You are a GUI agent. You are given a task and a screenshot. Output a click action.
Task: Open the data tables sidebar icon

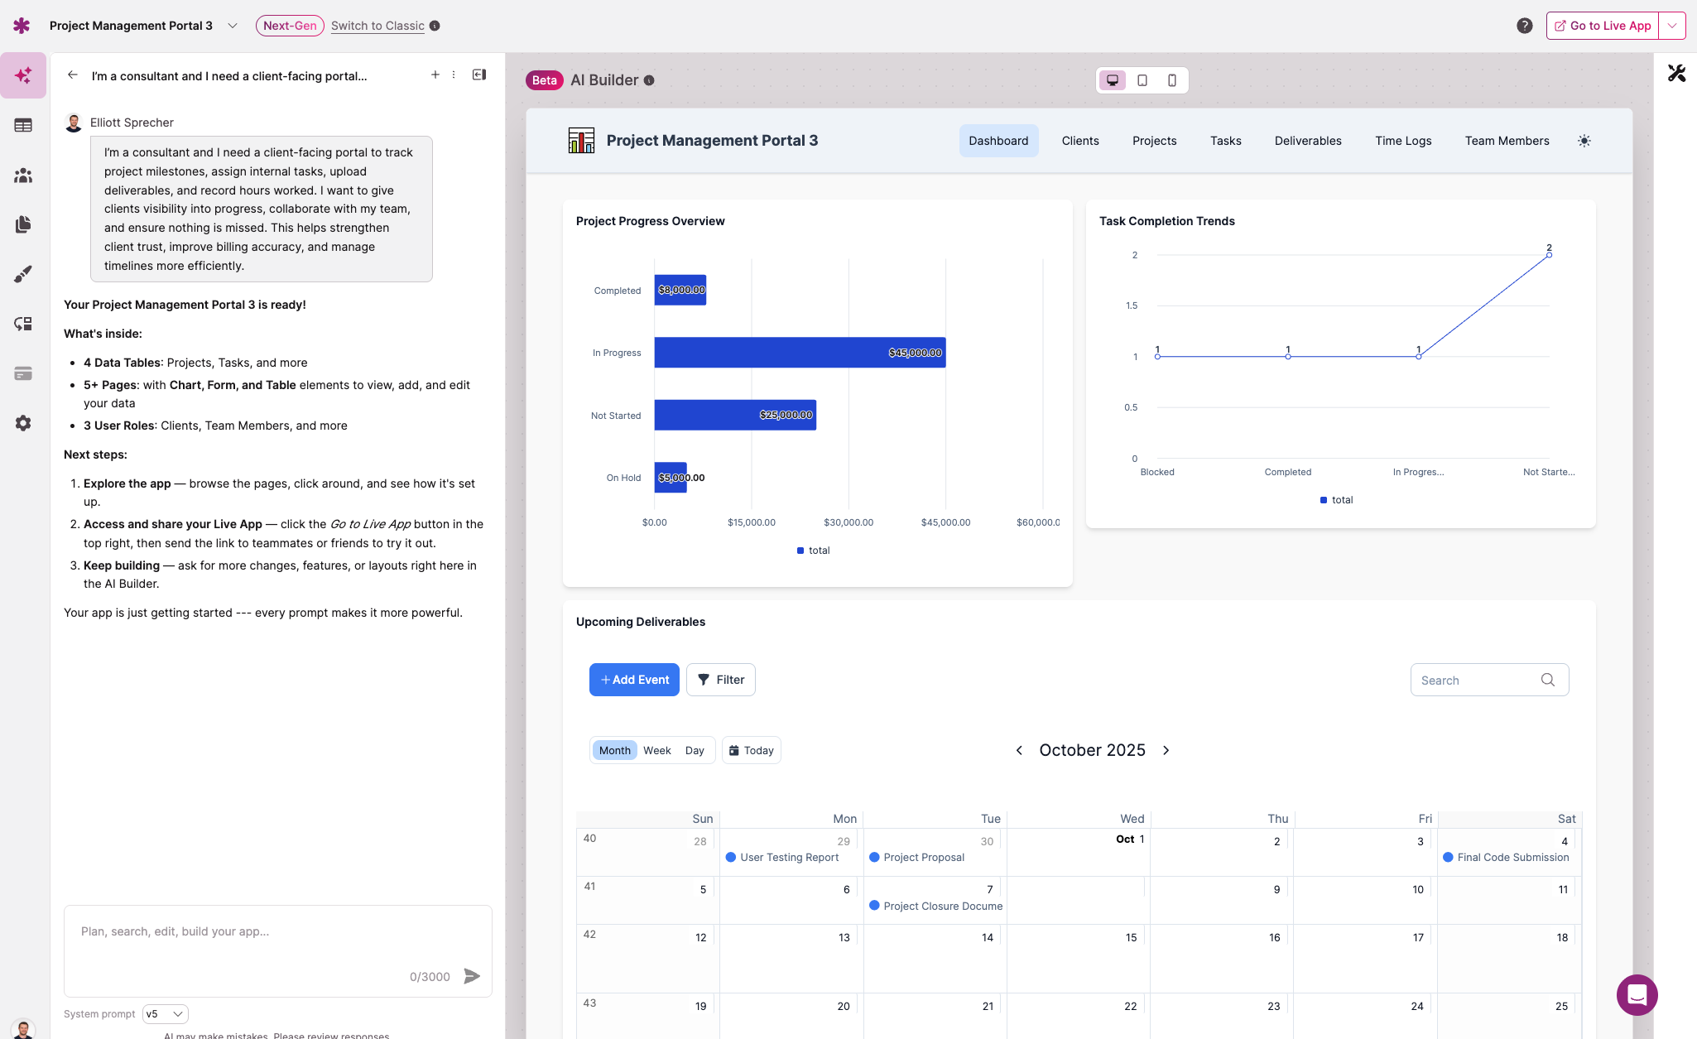23,125
